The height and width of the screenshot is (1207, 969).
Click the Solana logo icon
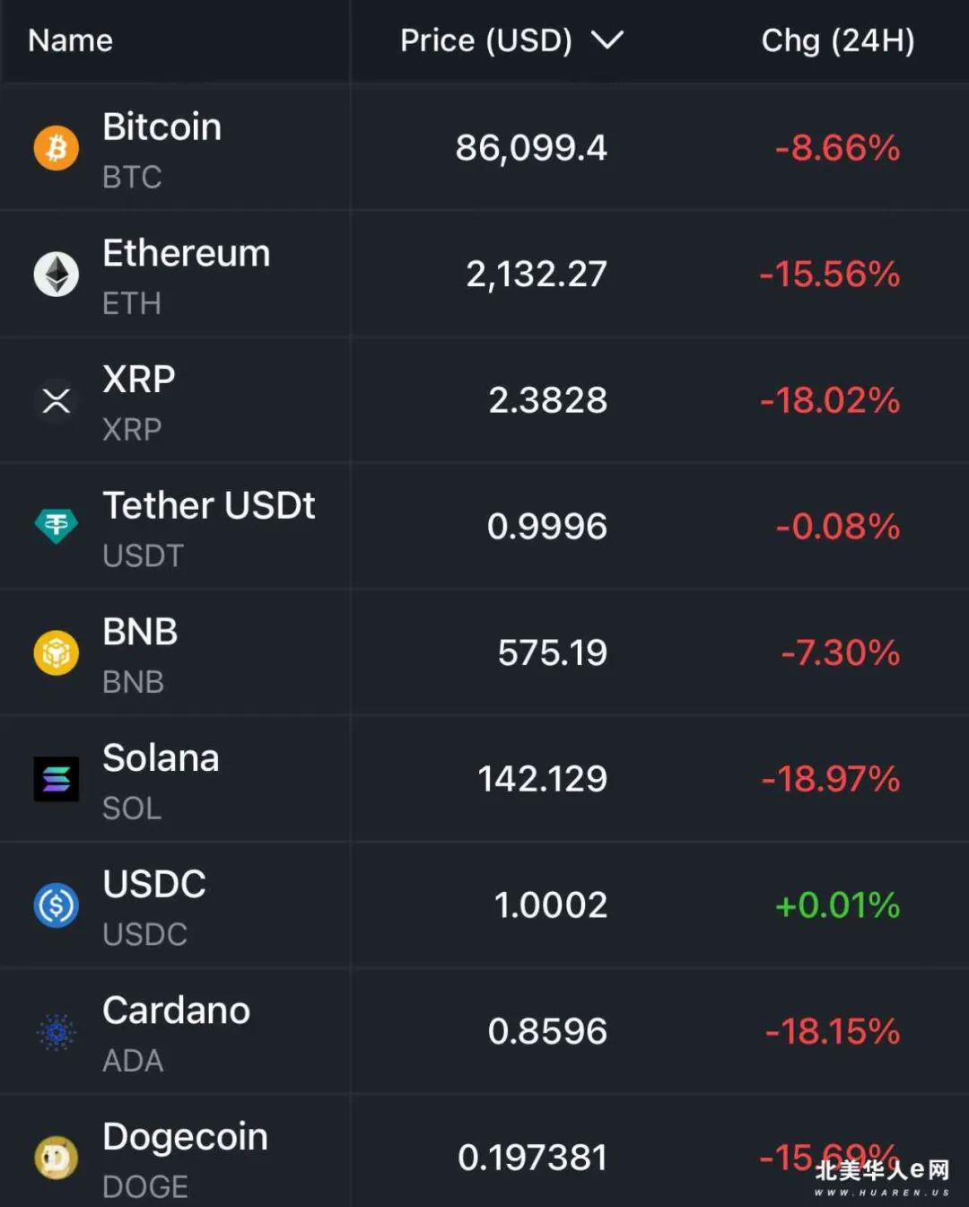(57, 779)
